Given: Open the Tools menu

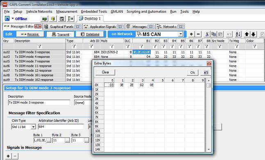Looking at the screenshot, I should click(x=184, y=11).
